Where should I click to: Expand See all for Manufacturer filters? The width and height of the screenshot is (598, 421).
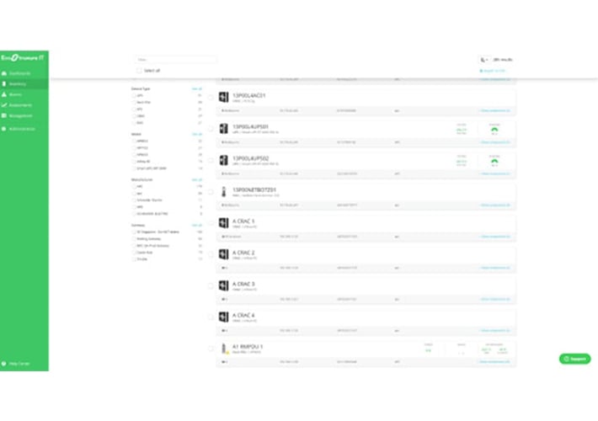click(197, 179)
